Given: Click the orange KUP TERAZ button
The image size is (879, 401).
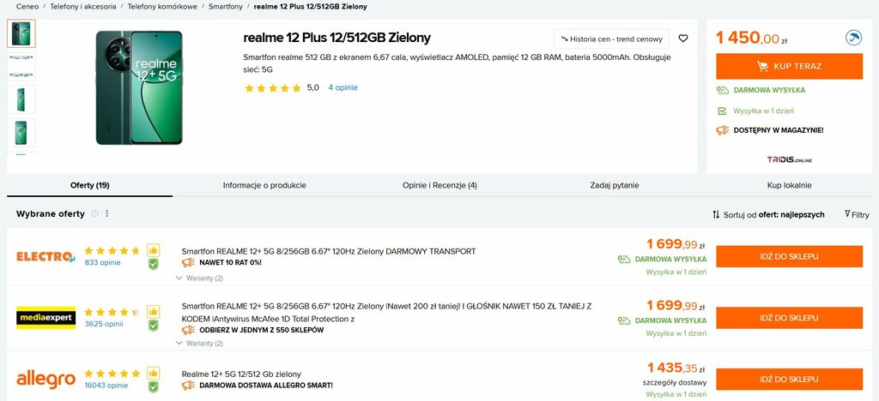Looking at the screenshot, I should [790, 66].
